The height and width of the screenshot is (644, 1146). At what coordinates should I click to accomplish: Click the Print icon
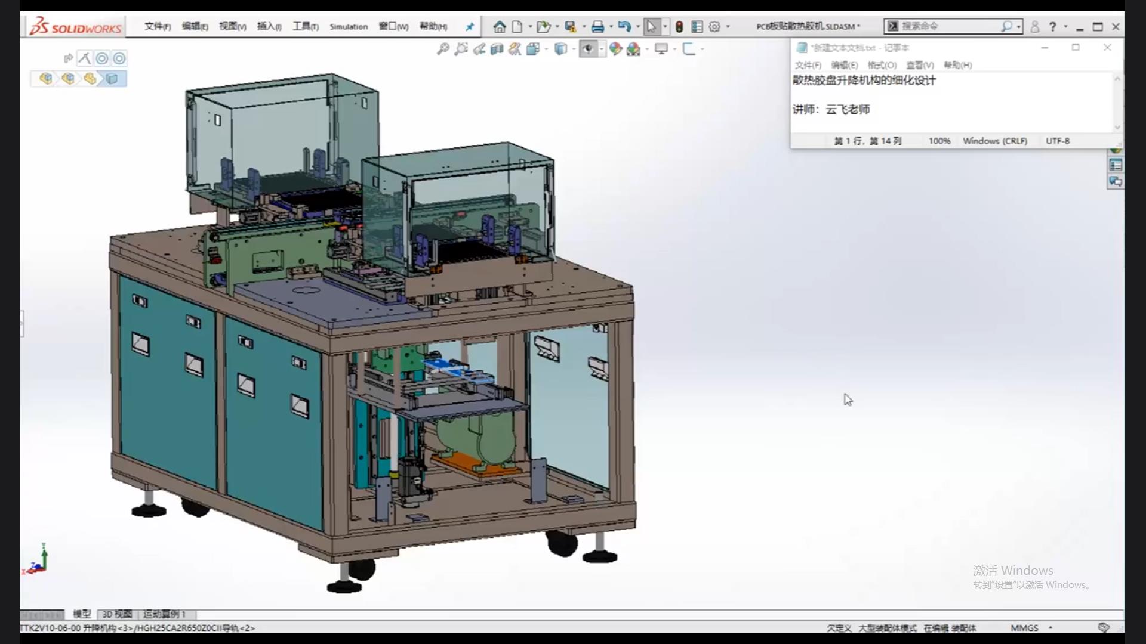[597, 27]
